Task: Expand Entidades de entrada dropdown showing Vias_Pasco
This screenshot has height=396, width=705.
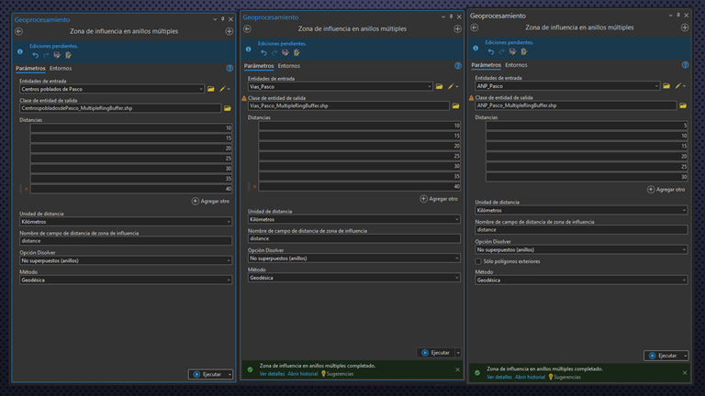Action: 428,87
